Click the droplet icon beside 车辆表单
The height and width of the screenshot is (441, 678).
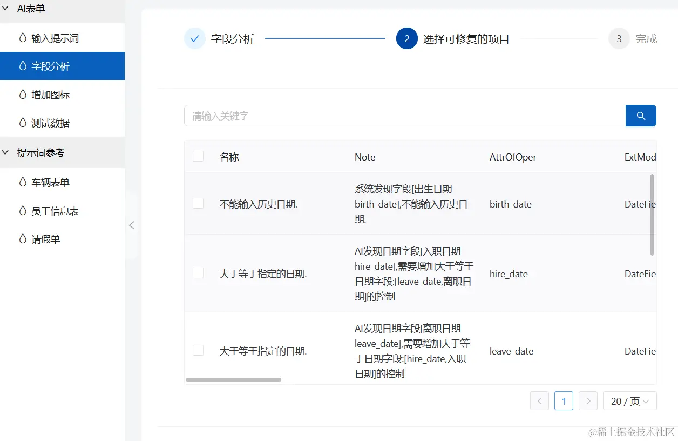(23, 182)
